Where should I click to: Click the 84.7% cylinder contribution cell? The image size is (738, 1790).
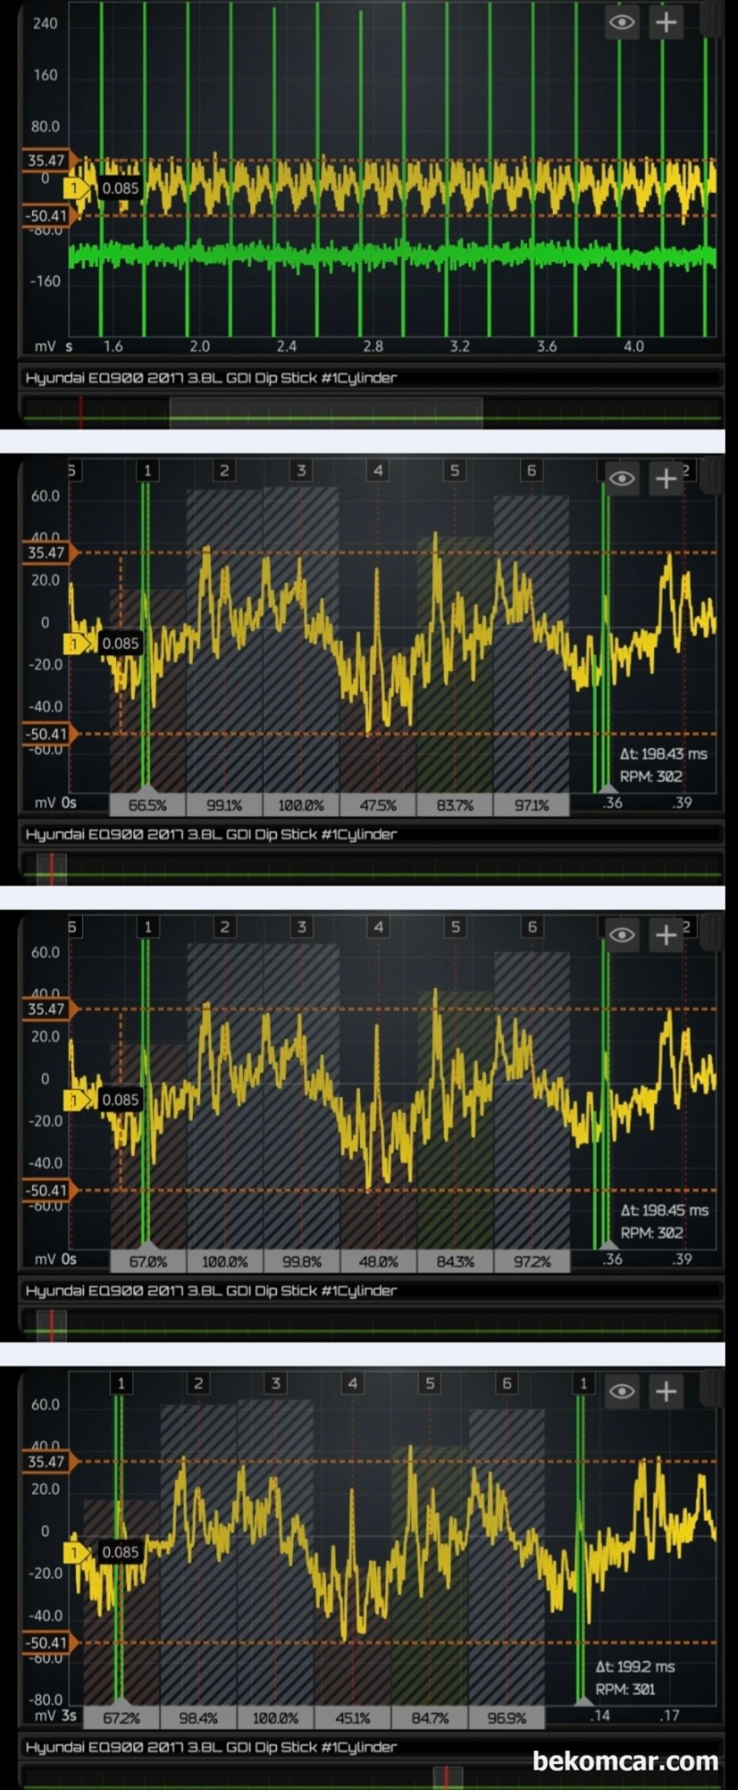pyautogui.click(x=429, y=1718)
